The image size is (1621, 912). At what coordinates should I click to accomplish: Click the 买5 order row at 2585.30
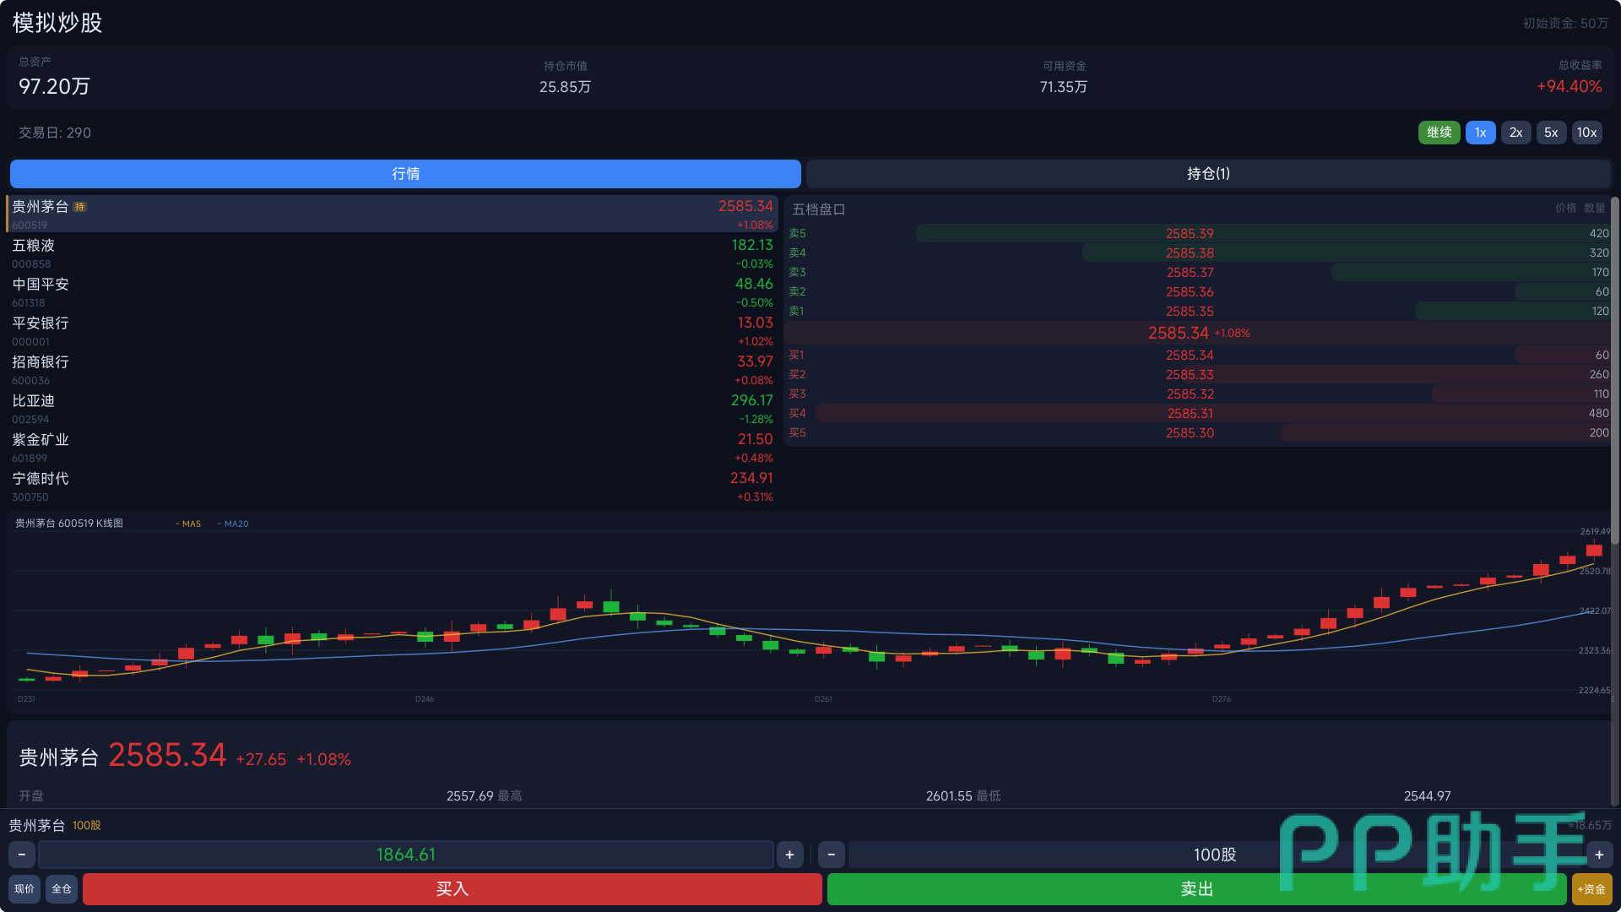point(1199,433)
